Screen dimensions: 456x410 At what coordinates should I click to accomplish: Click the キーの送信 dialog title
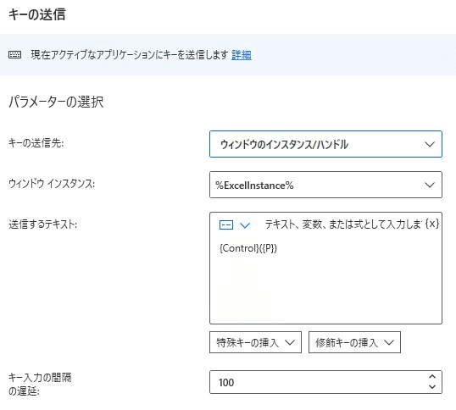37,14
